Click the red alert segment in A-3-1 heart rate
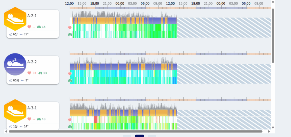 tap(95, 119)
